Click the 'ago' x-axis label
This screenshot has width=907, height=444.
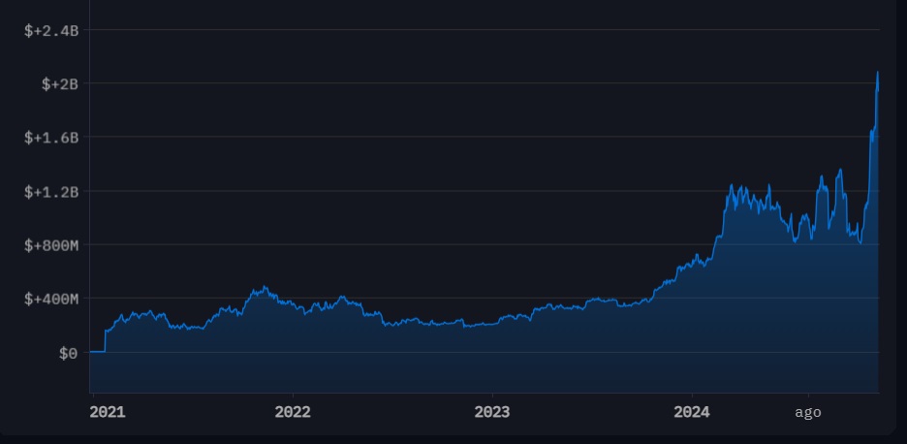point(808,413)
